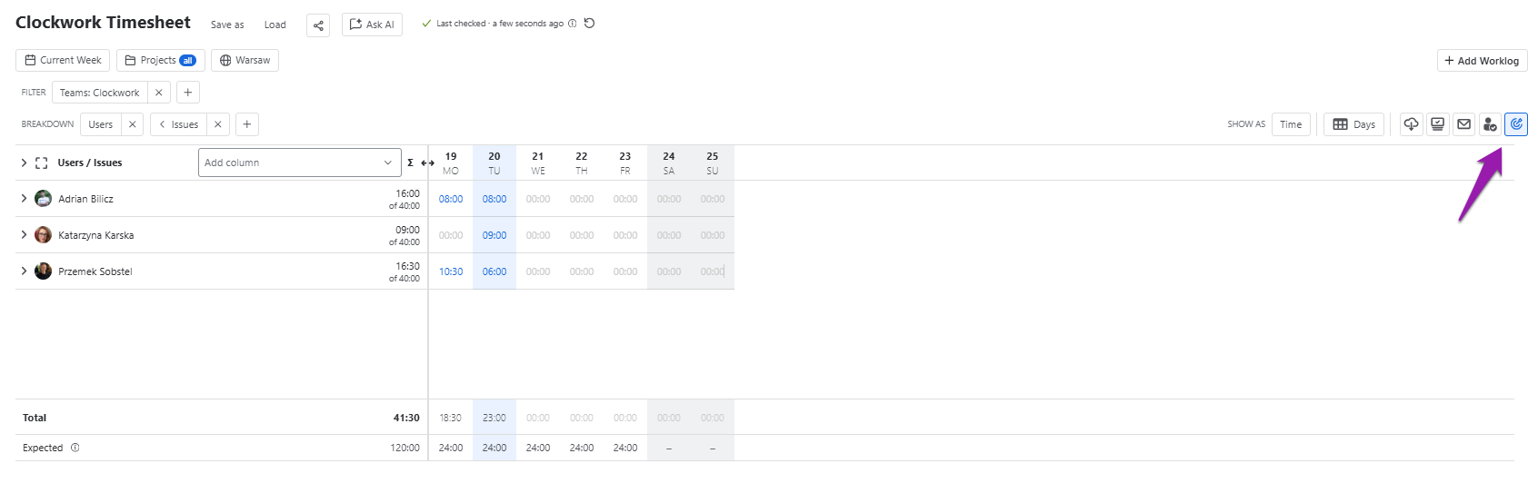Click the column width arrows icon

pyautogui.click(x=427, y=163)
